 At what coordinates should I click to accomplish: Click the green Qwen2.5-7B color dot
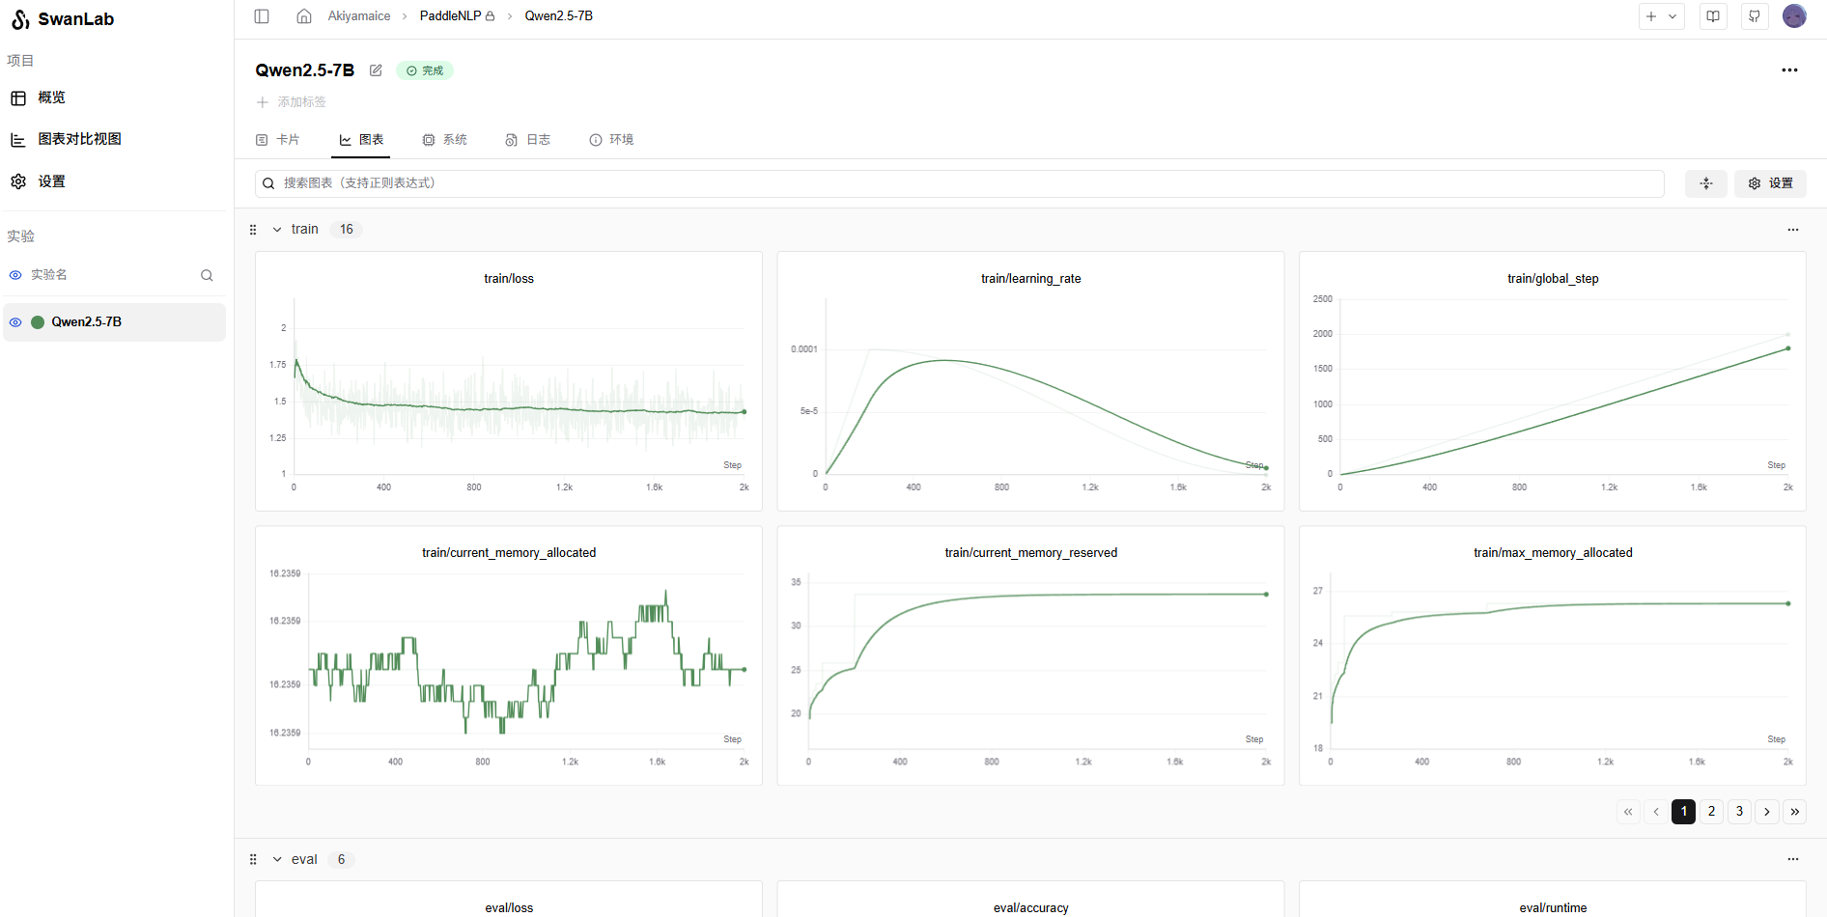pyautogui.click(x=38, y=322)
